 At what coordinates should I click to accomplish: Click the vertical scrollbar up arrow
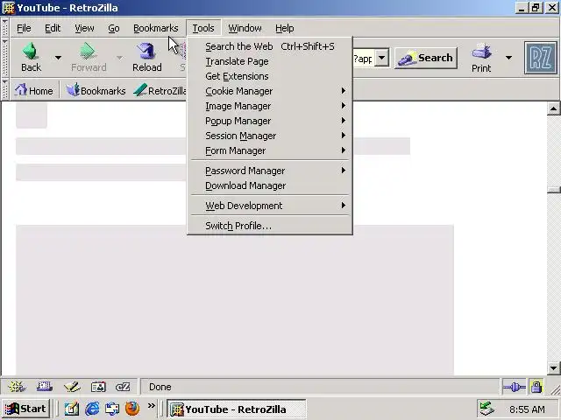[x=553, y=108]
